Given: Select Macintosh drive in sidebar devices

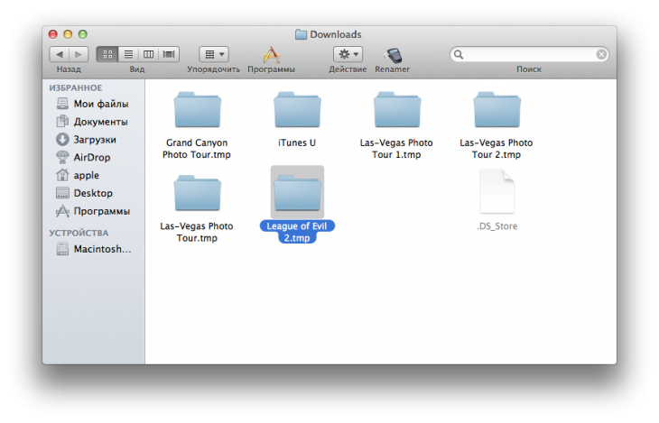Looking at the screenshot, I should (x=94, y=249).
